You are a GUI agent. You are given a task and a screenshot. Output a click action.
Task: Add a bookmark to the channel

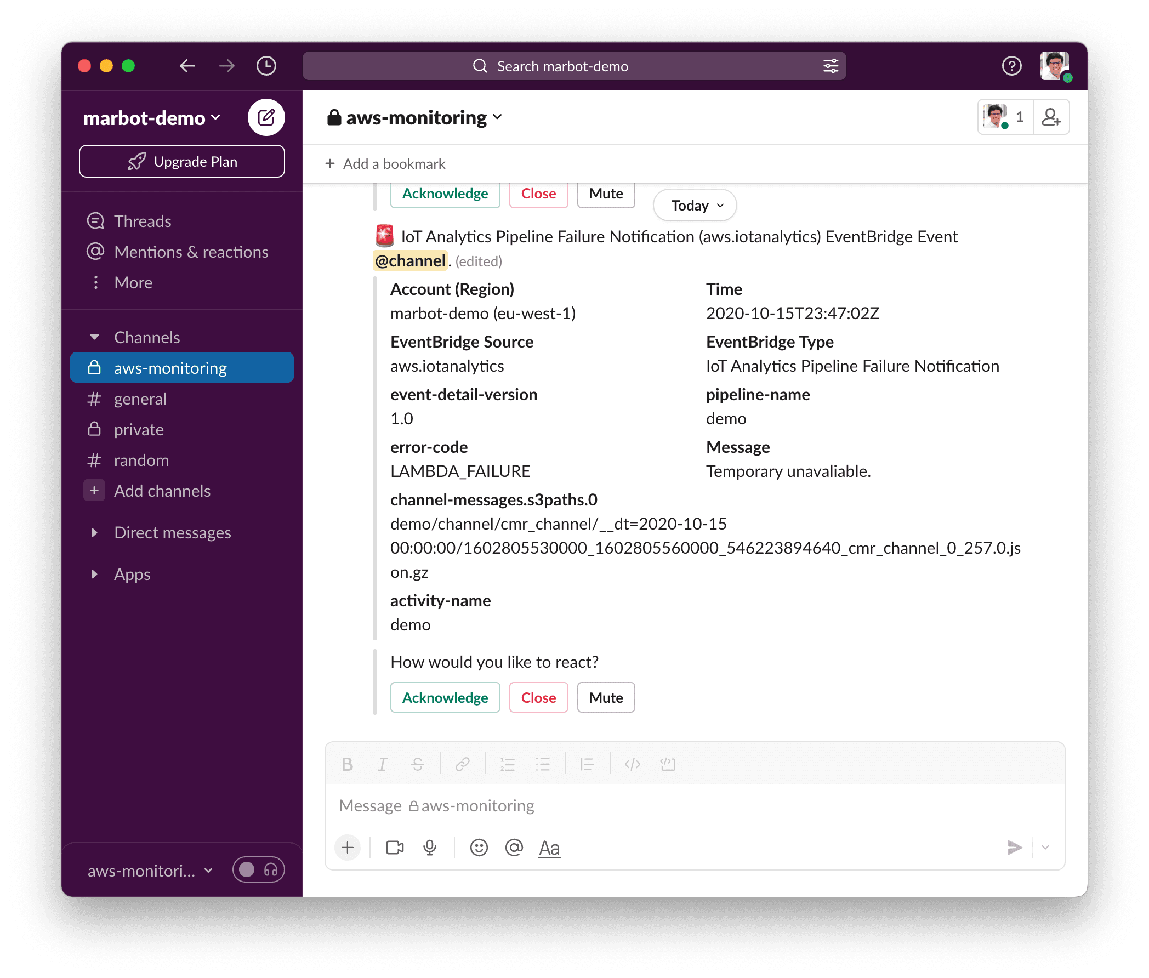[385, 163]
